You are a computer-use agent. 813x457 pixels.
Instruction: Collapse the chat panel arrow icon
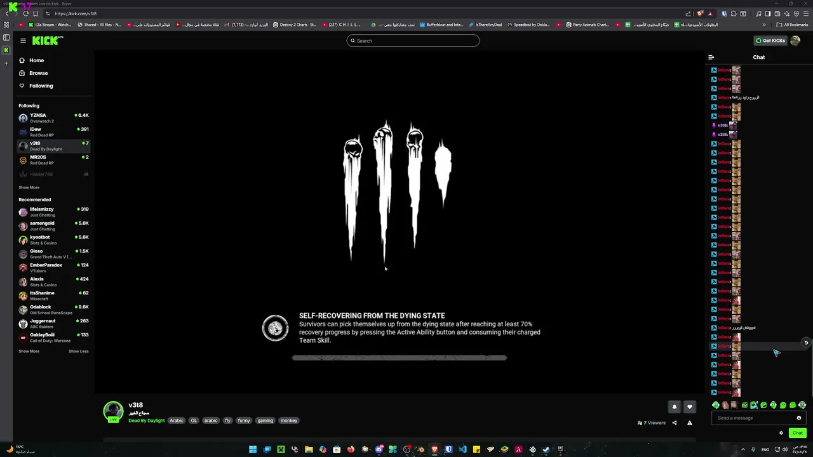(711, 57)
